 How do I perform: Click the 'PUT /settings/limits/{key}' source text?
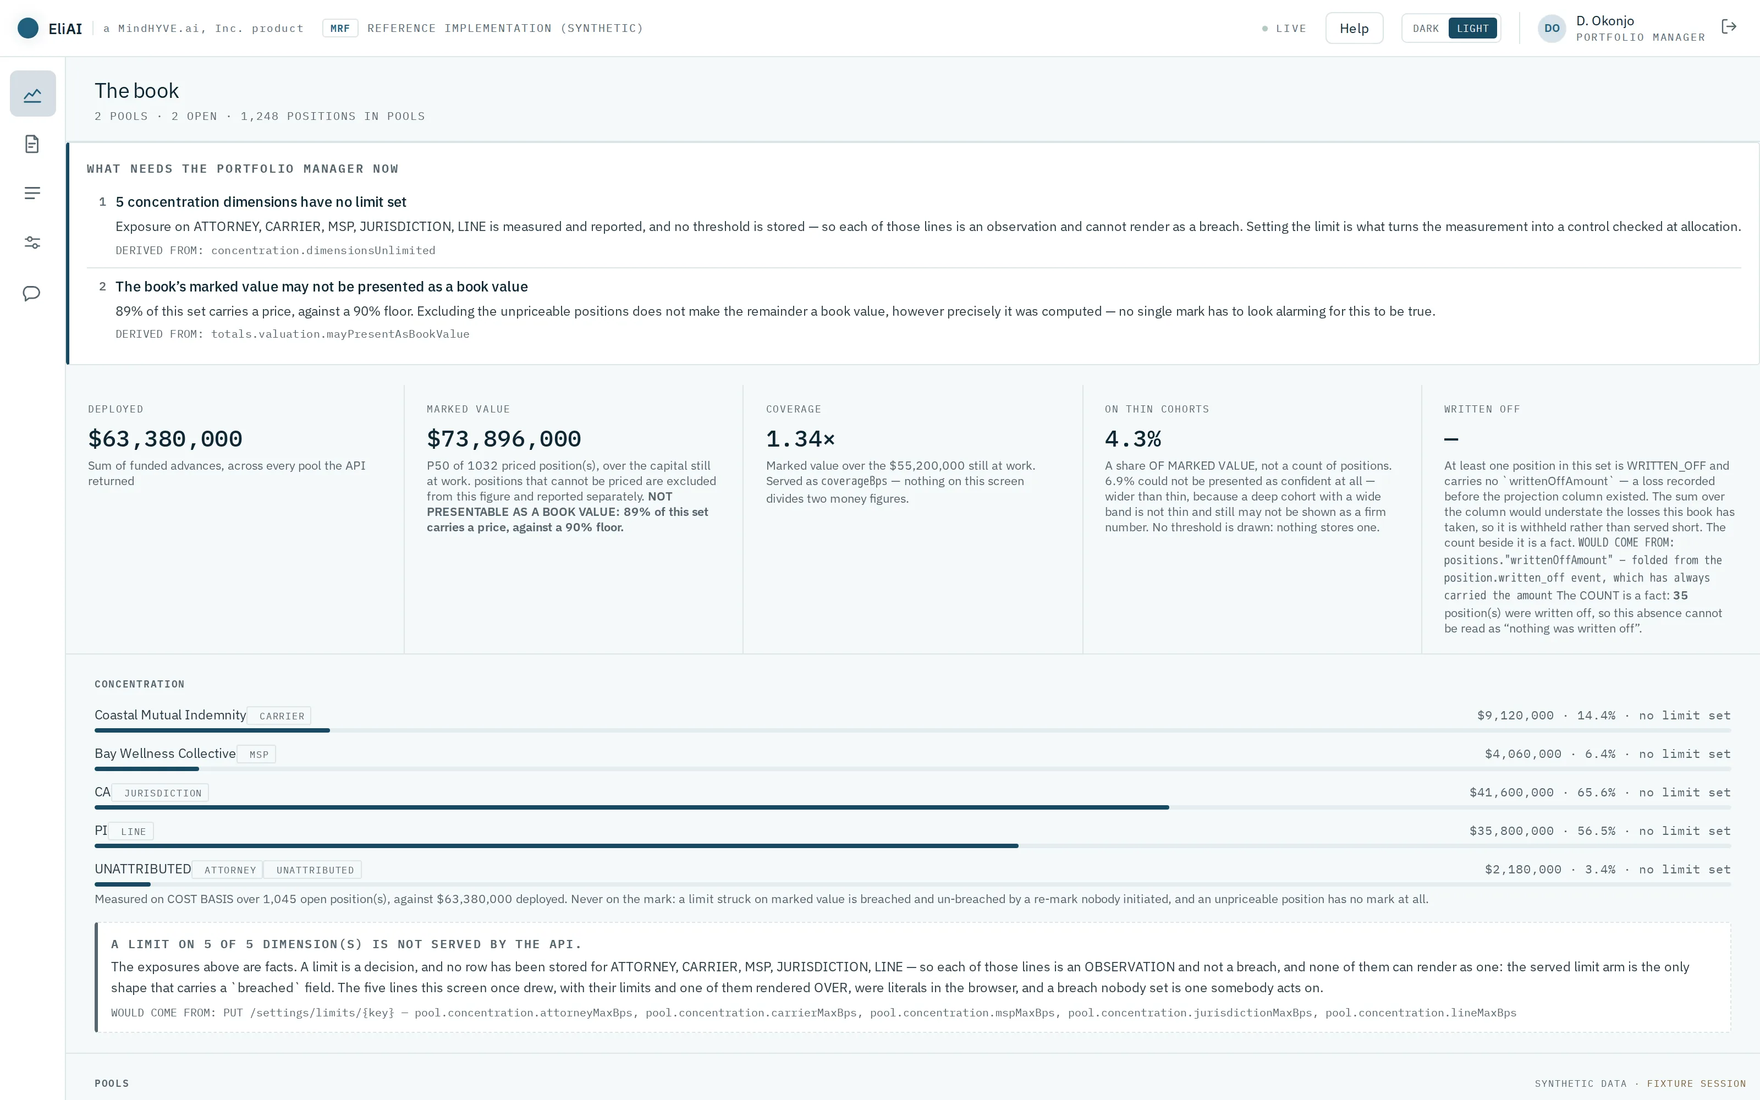(309, 1013)
